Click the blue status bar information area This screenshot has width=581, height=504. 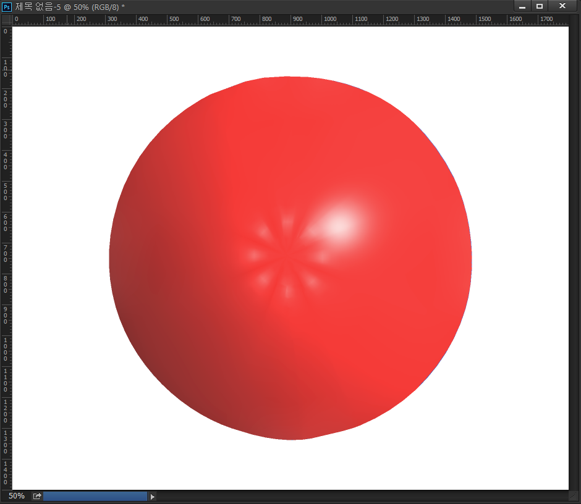[x=95, y=496]
